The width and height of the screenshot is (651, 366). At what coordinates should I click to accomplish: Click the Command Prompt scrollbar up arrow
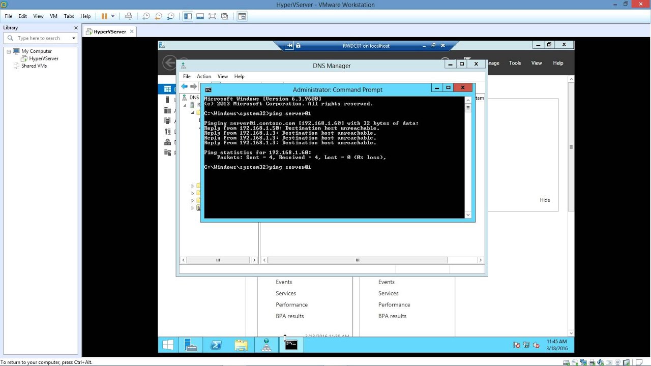468,100
